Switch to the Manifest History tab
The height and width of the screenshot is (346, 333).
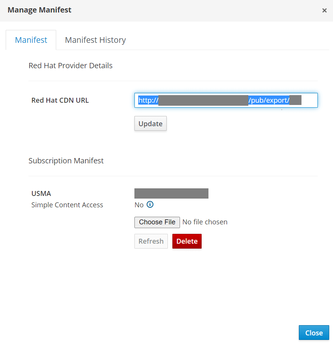point(95,40)
